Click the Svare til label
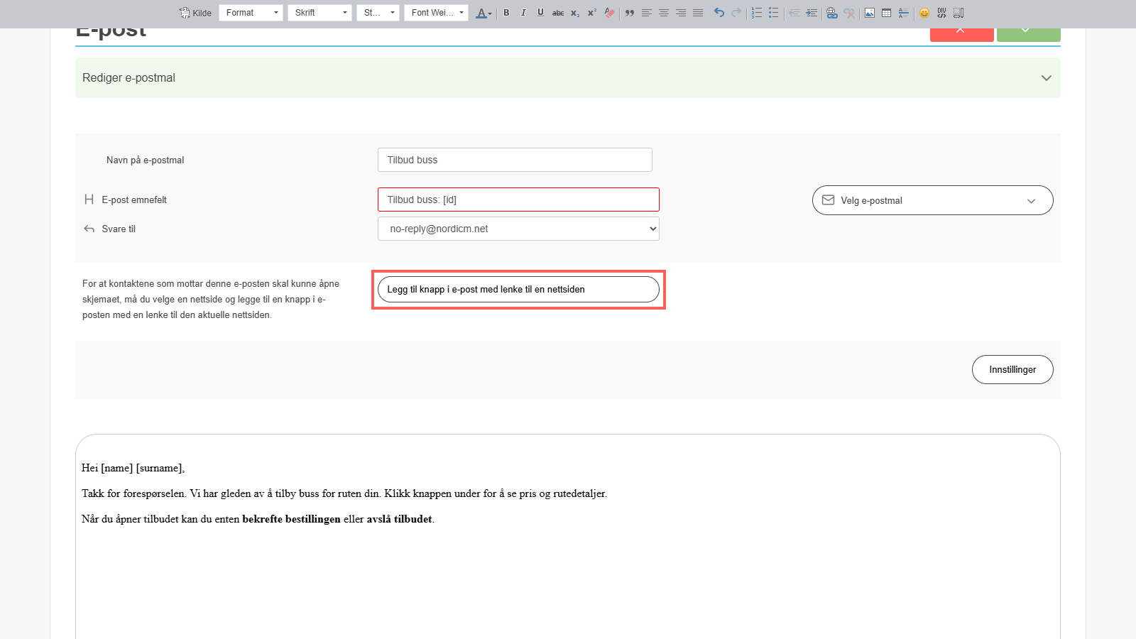This screenshot has height=639, width=1136. pos(119,229)
